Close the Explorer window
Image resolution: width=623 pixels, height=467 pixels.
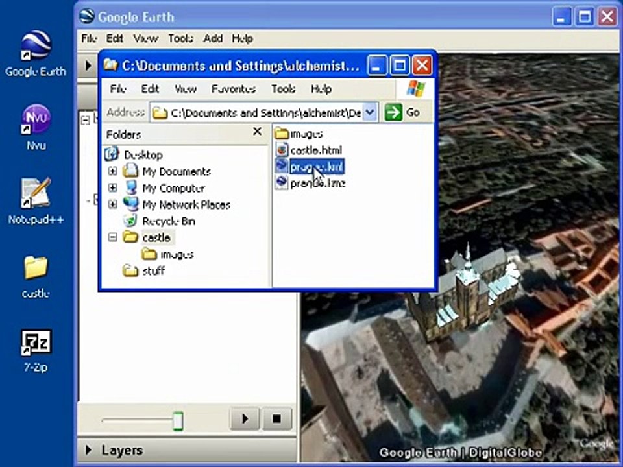(x=422, y=66)
